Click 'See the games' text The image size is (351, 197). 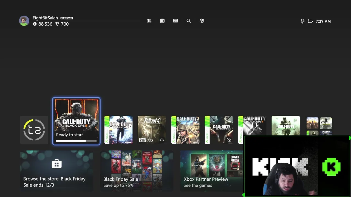198,186
